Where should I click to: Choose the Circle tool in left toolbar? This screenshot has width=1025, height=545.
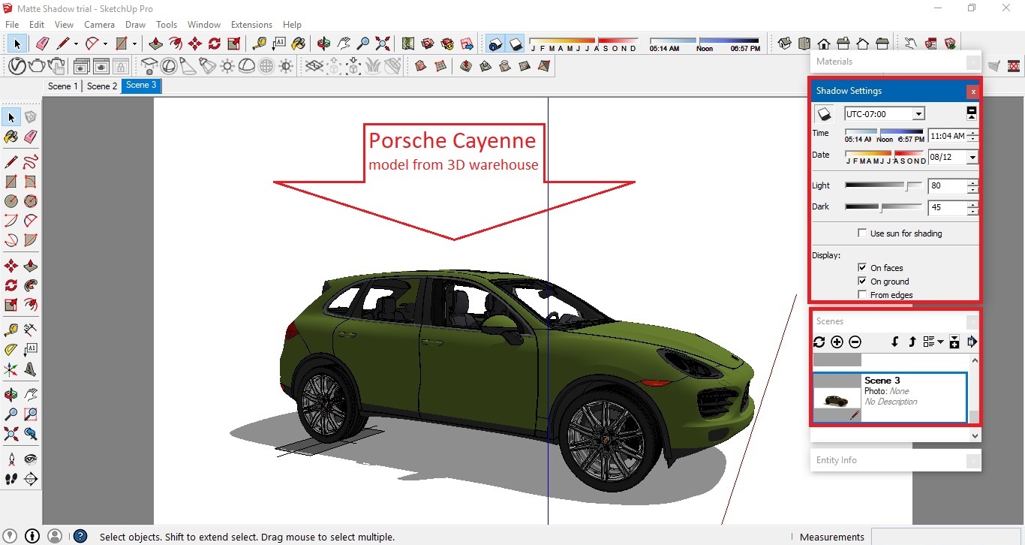(11, 201)
